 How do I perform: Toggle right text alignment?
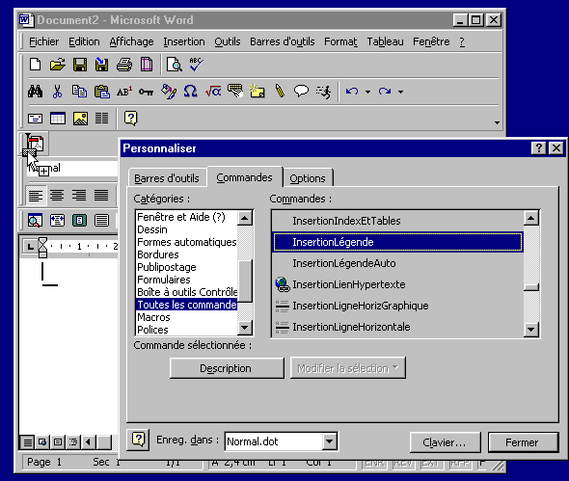coord(79,196)
